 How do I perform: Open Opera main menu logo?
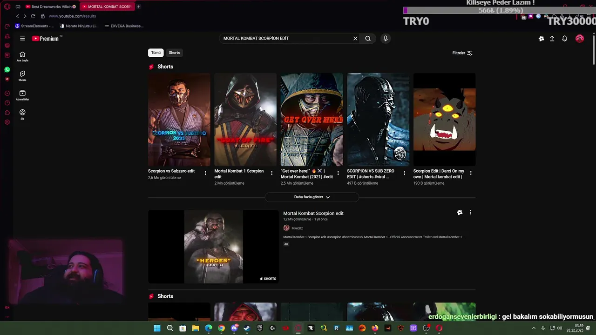pyautogui.click(x=7, y=7)
